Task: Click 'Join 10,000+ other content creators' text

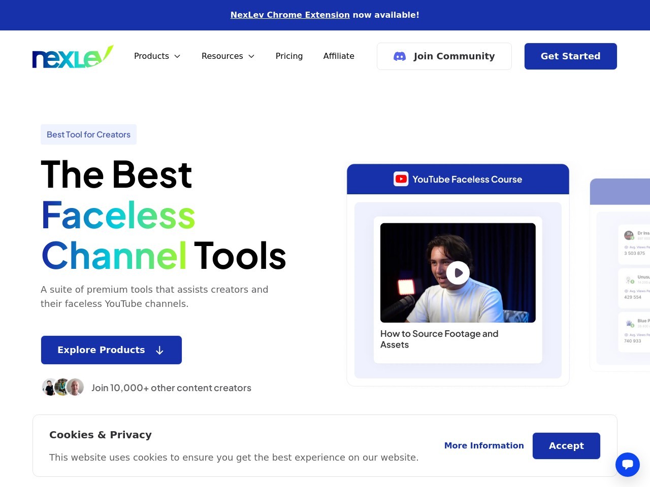Action: point(171,388)
